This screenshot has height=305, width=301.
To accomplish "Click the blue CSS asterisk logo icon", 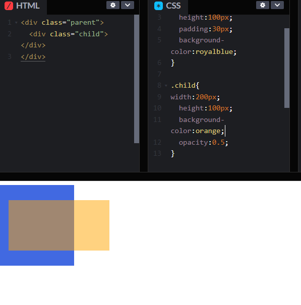I will click(158, 6).
